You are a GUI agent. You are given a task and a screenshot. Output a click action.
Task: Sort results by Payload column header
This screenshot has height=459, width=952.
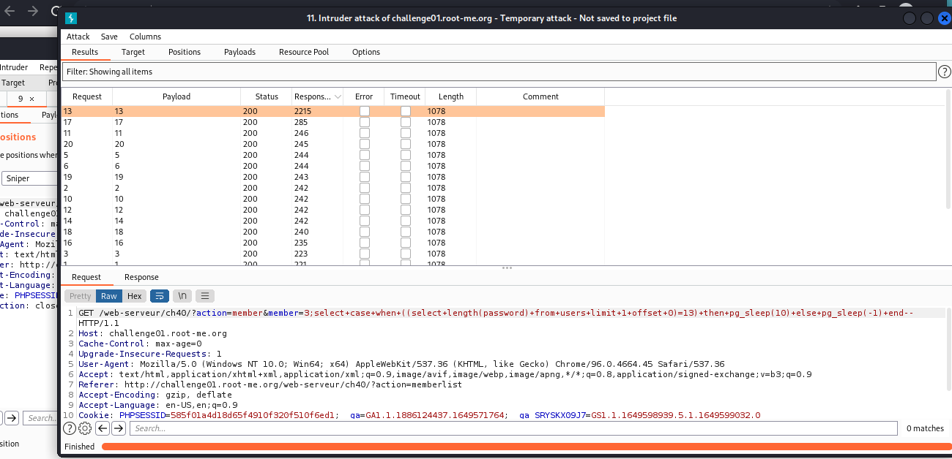(x=176, y=96)
